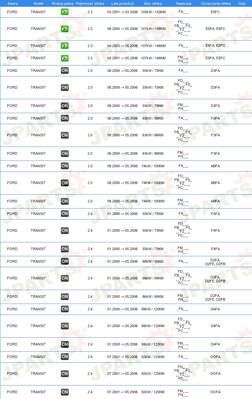This screenshot has width=252, height=399.
Task: Select engine code ABFA in the FM__, FN__ row
Action: pyautogui.click(x=215, y=201)
